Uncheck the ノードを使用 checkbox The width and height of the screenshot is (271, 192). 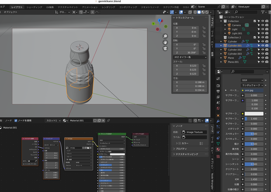click(x=16, y=121)
